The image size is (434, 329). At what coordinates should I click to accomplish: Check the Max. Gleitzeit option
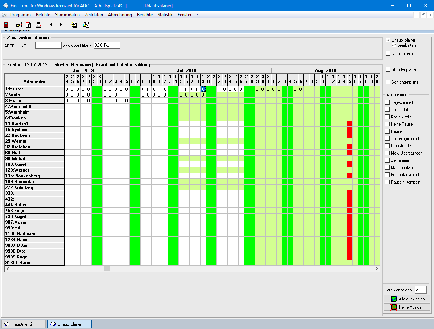[388, 168]
